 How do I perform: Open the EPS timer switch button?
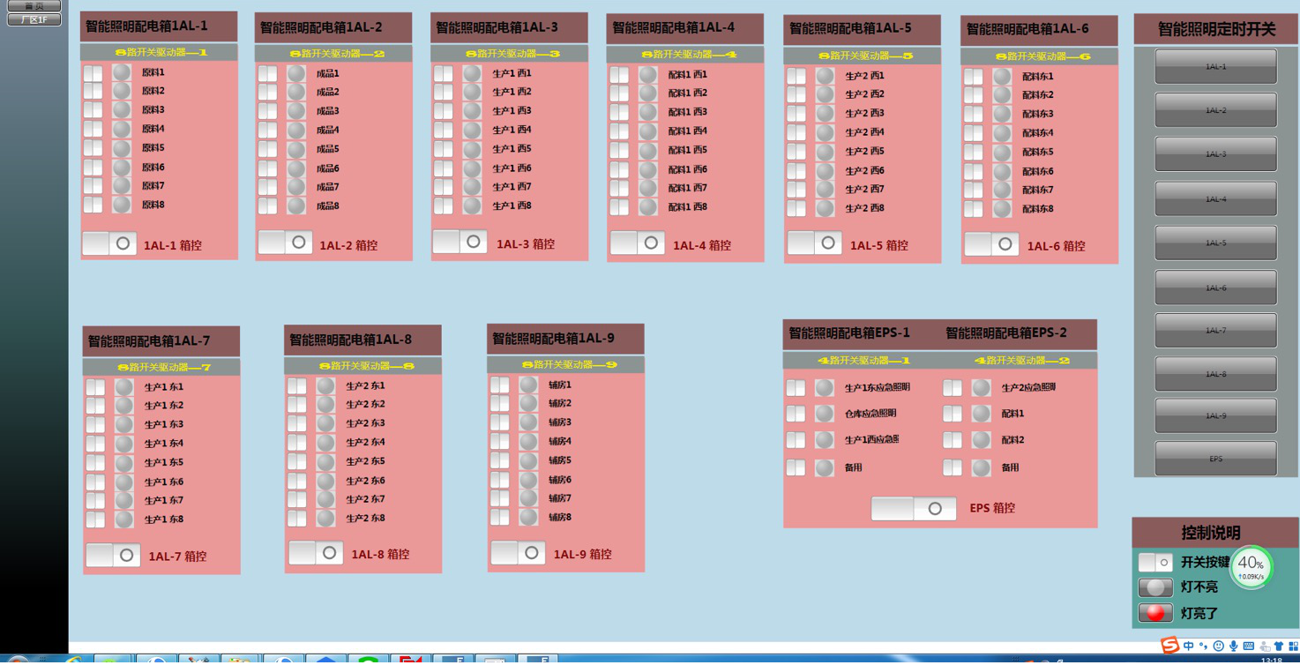pyautogui.click(x=1215, y=459)
